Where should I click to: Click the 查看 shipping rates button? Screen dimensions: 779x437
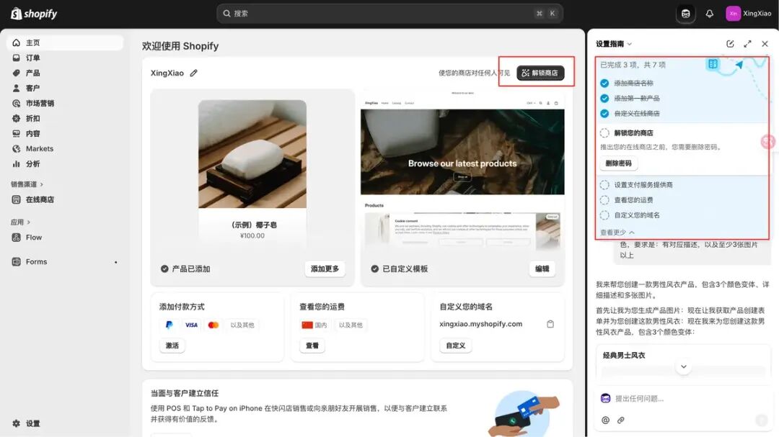312,346
